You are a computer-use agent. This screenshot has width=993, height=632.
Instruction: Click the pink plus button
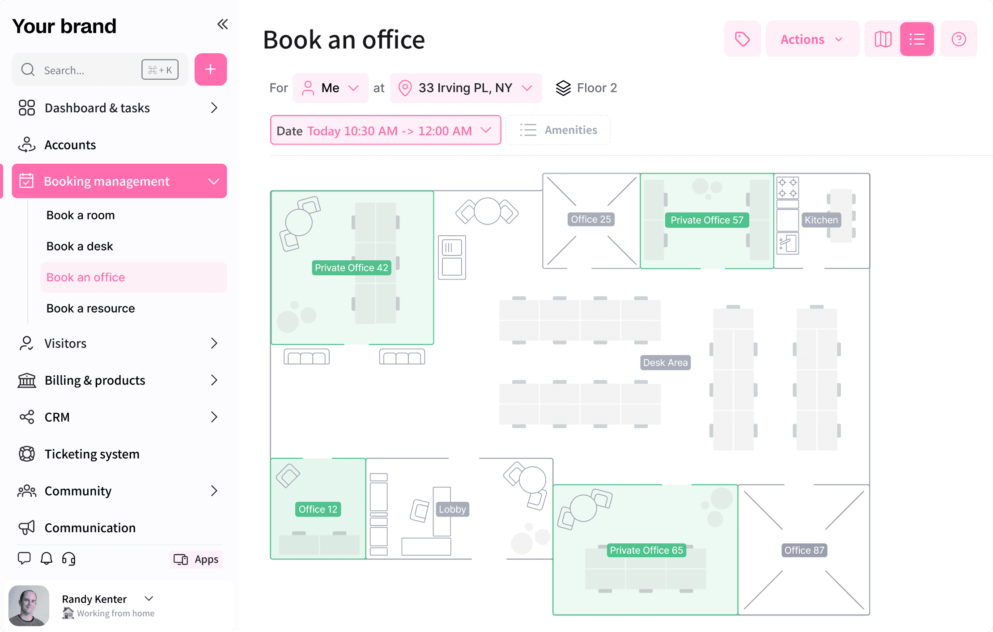(210, 69)
